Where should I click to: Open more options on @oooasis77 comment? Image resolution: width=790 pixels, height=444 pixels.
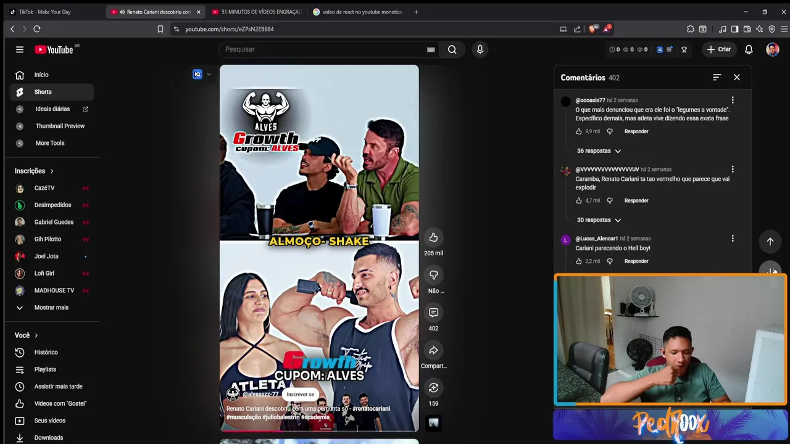pyautogui.click(x=733, y=100)
